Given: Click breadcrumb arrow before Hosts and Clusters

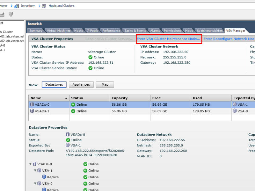Looking at the screenshot, I should tap(39, 6).
